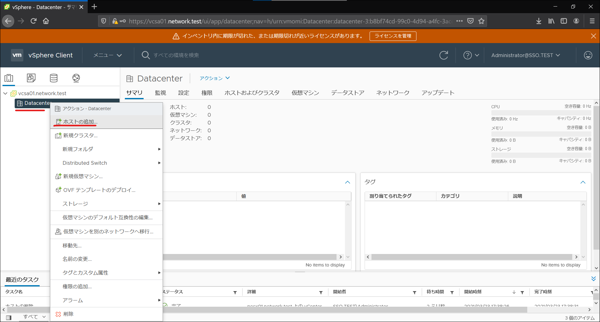Collapse the Recent Tasks pane chevron
The height and width of the screenshot is (322, 600).
tap(593, 279)
